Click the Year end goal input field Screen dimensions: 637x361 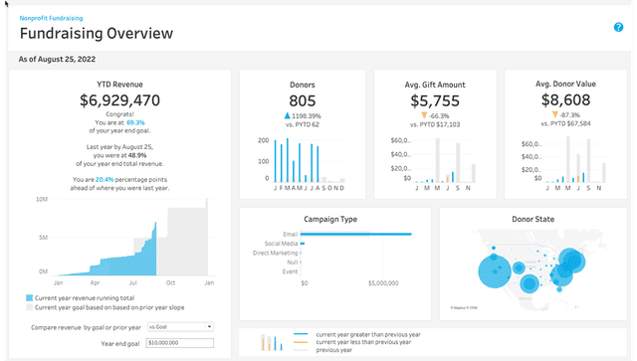tap(180, 343)
